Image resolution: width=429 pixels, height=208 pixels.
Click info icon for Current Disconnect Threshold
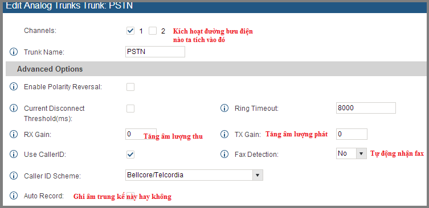tap(14, 109)
